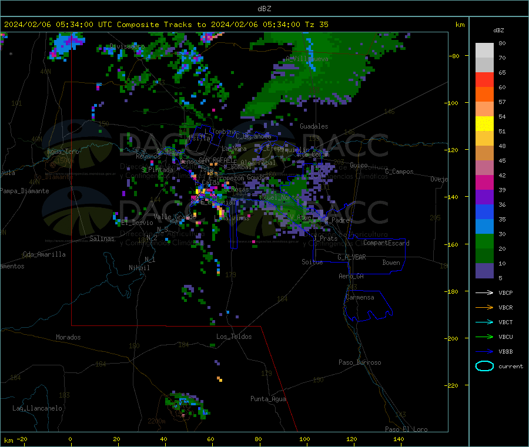The height and width of the screenshot is (447, 529).
Task: Click the 'Nihuil' map label
Action: coord(139,268)
